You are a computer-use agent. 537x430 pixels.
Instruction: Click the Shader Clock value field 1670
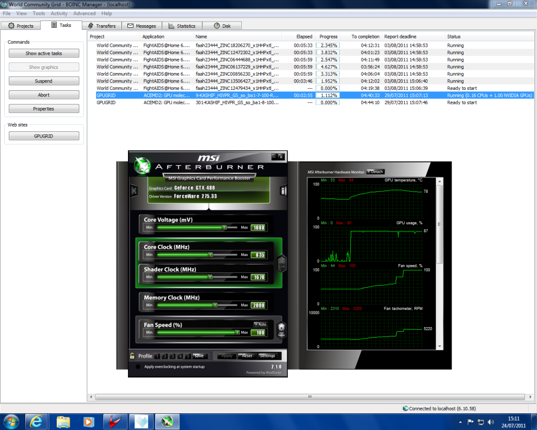(x=259, y=277)
